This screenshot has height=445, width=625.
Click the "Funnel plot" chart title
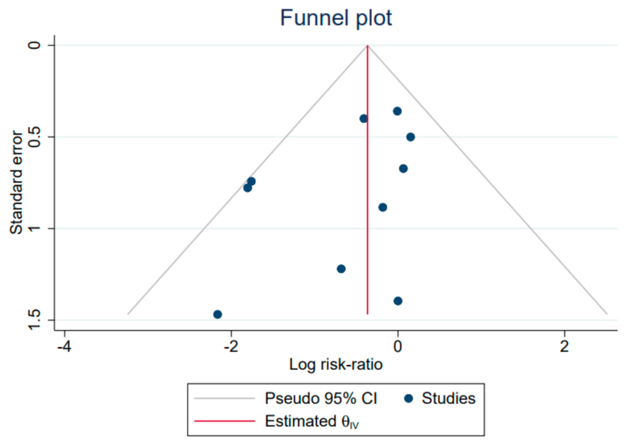pos(336,18)
